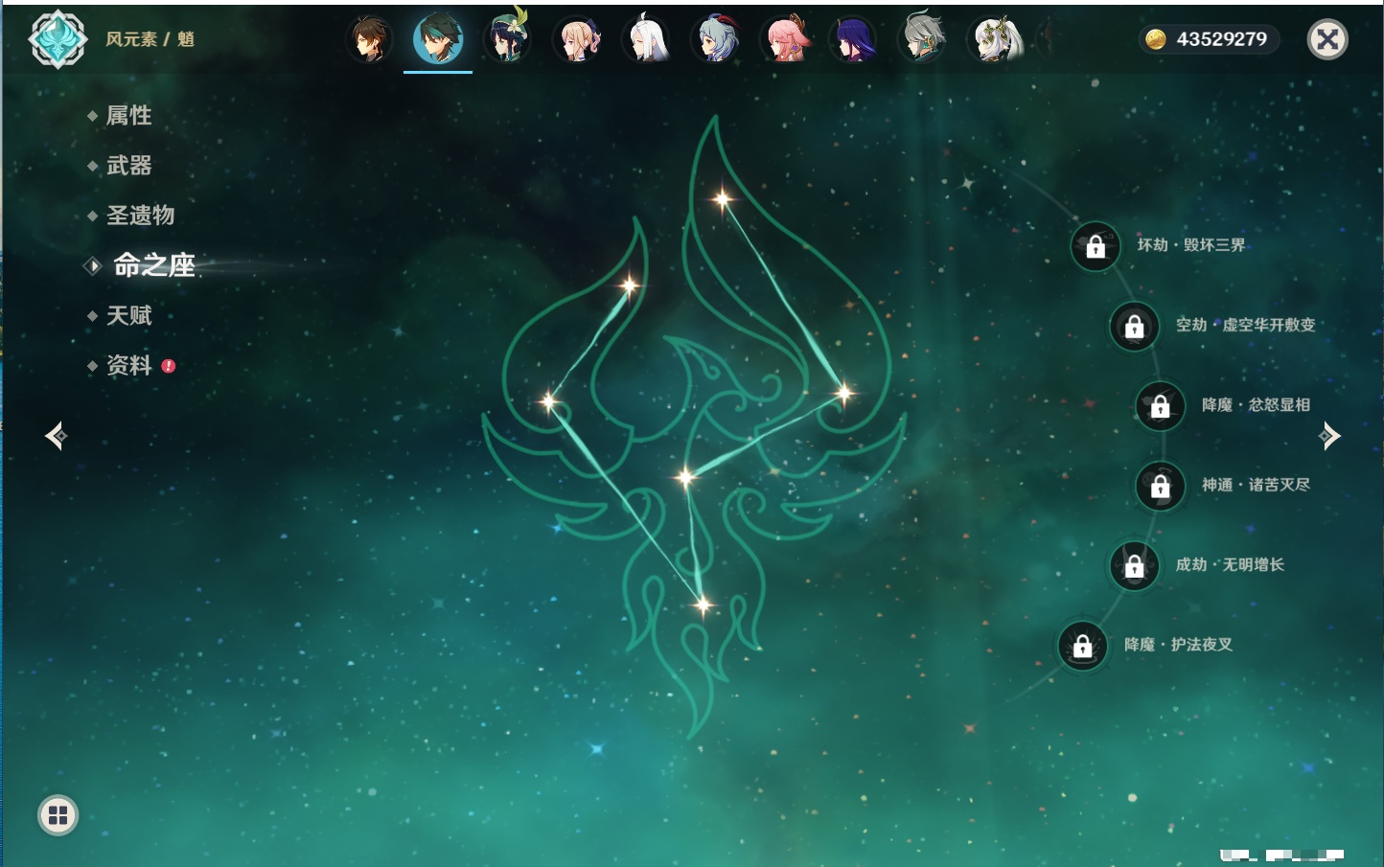This screenshot has height=867, width=1384.
Task: Open the grid menu icon at bottom left
Action: 58,815
